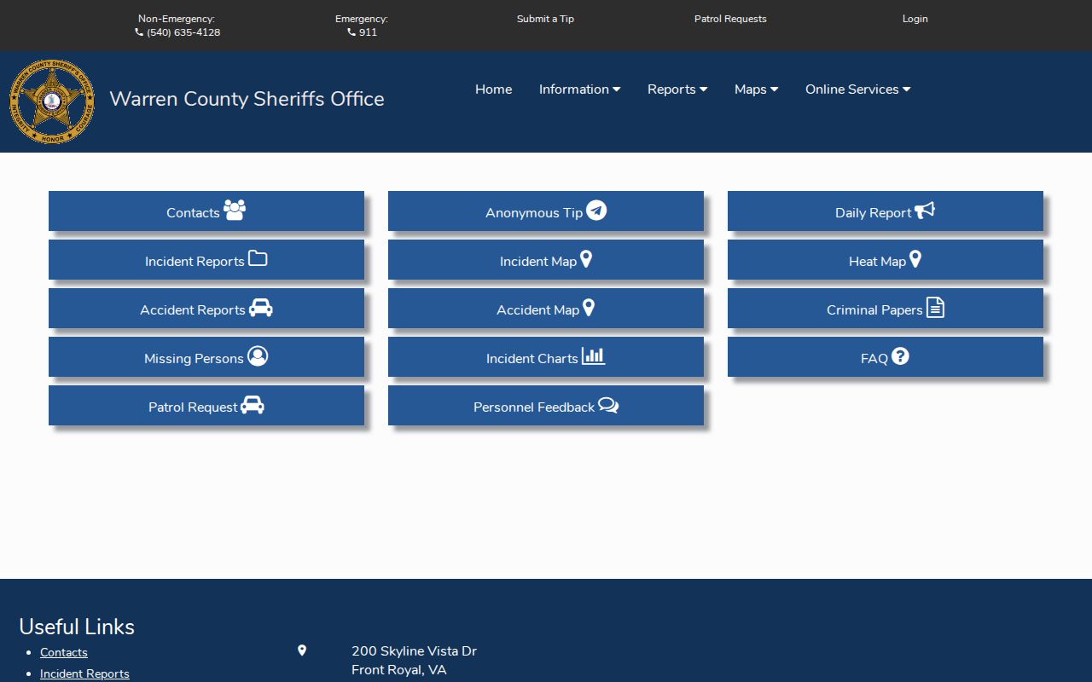Image resolution: width=1092 pixels, height=682 pixels.
Task: Click the person icon on Missing Persons
Action: coord(258,356)
